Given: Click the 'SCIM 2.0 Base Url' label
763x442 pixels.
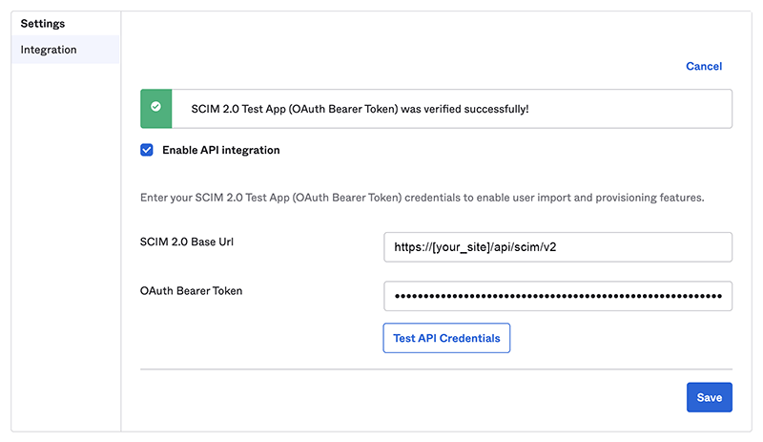Looking at the screenshot, I should click(188, 242).
